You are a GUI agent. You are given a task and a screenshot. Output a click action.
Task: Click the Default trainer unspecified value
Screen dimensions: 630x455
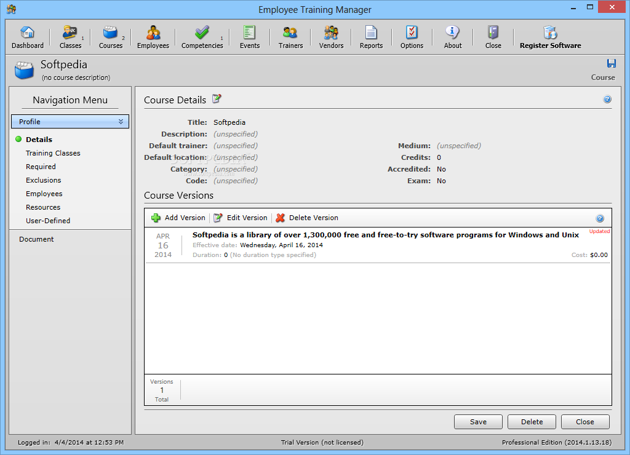point(236,146)
